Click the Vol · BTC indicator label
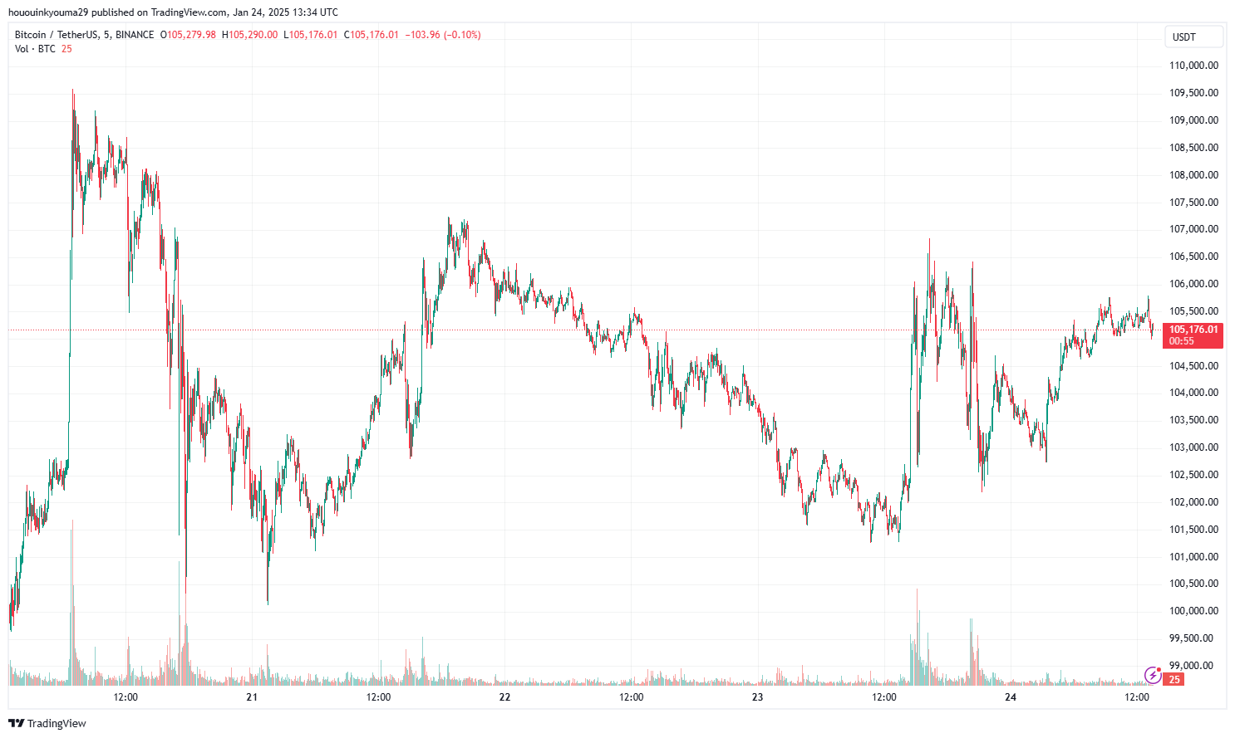Screen dimensions: 1235x738 pos(35,49)
